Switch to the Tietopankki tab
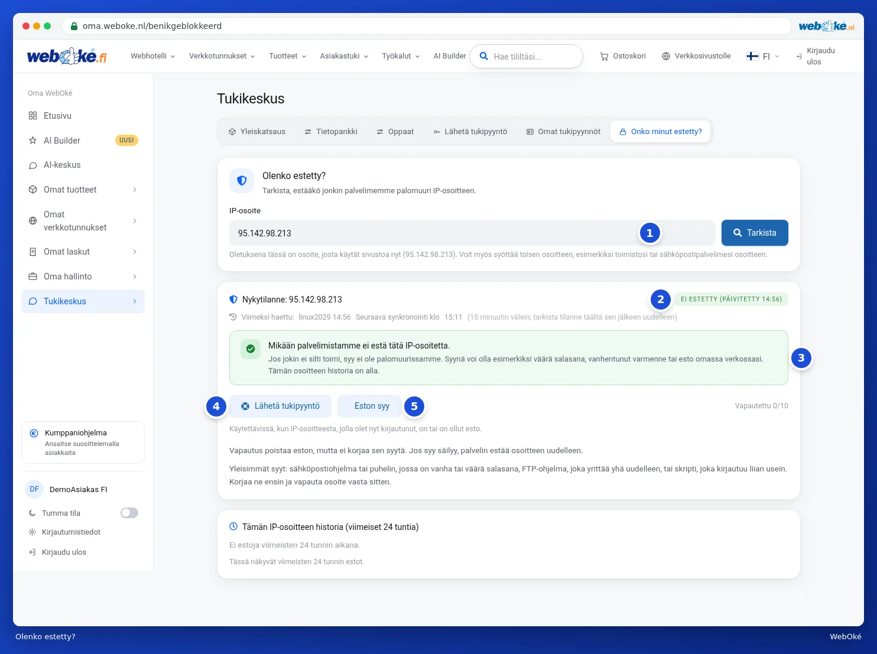This screenshot has height=654, width=877. click(x=331, y=132)
